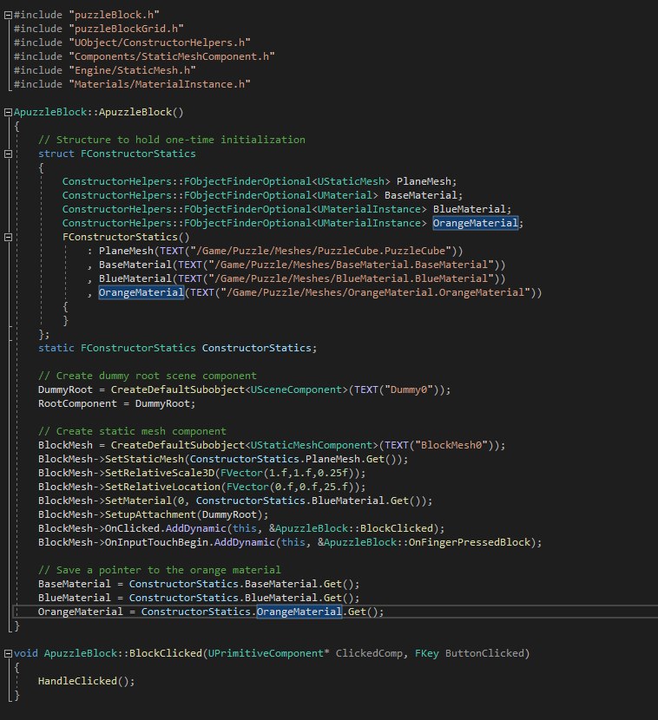Click the SetMaterial method call

coord(138,501)
